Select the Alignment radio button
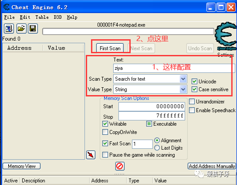This screenshot has width=237, height=185. [x=157, y=140]
